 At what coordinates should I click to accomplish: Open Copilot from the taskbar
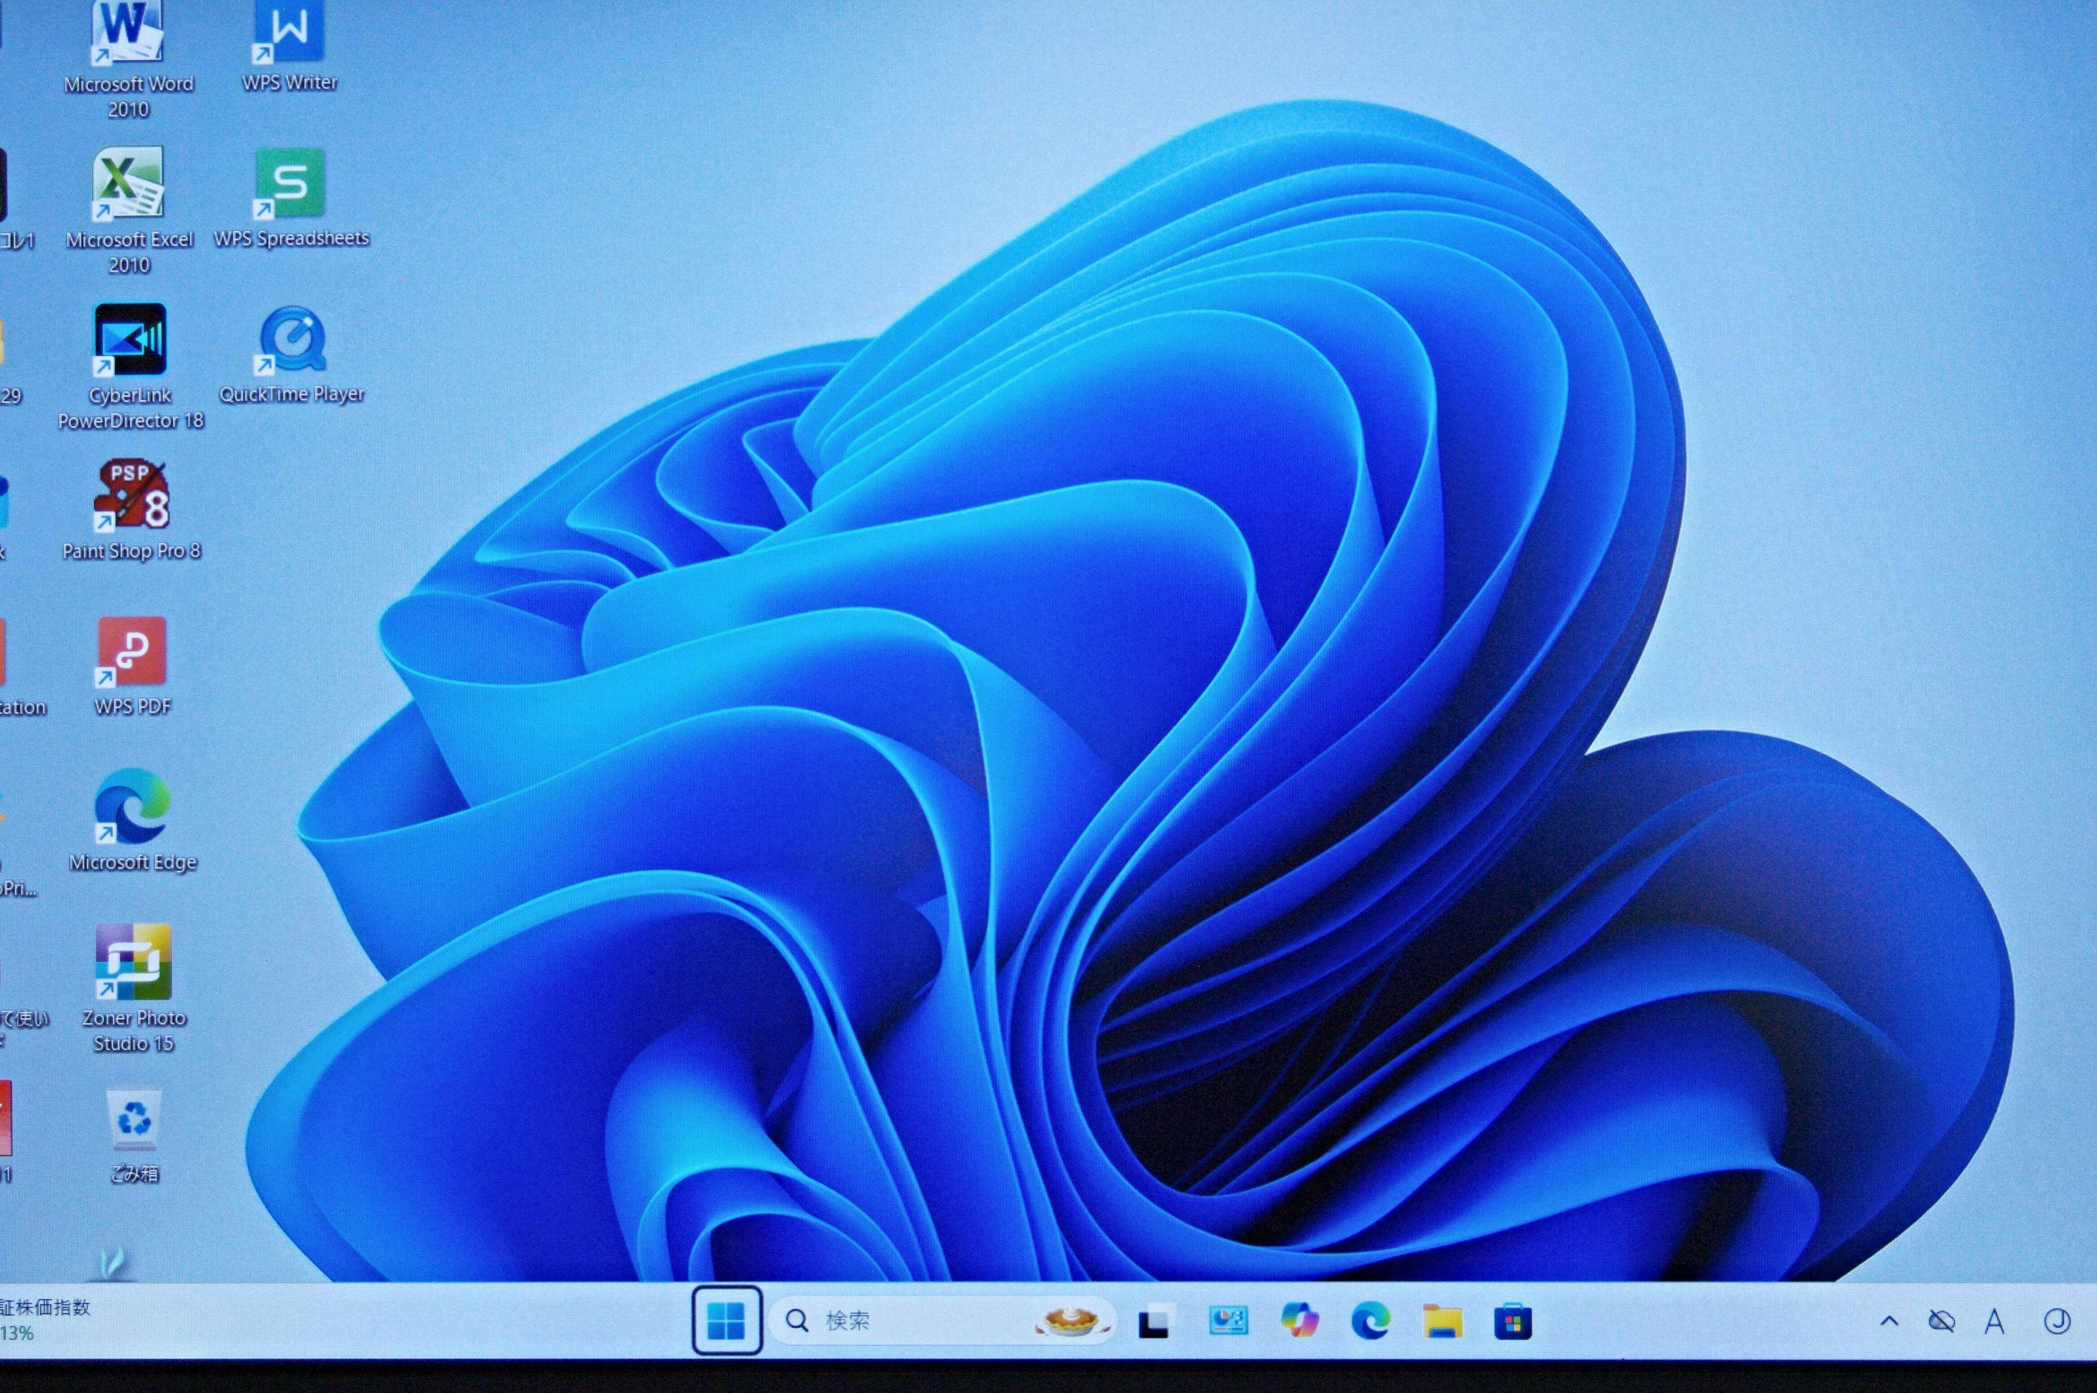click(1299, 1321)
